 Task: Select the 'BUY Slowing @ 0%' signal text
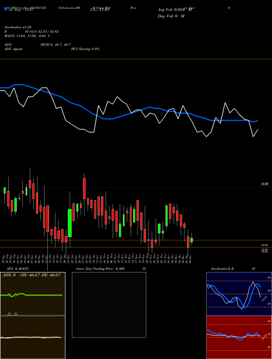coord(85,49)
